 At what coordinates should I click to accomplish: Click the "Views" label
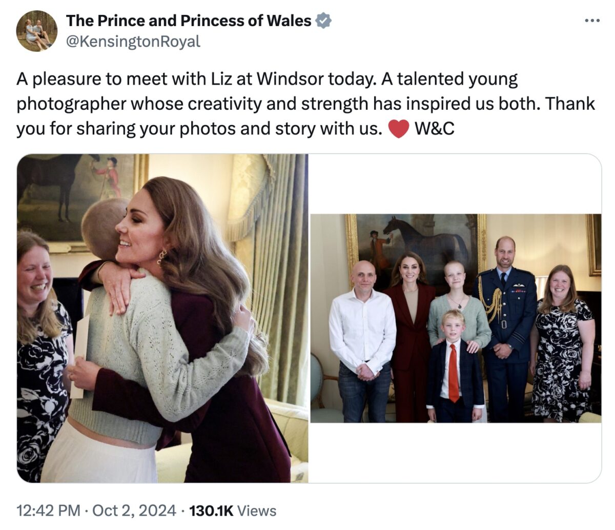(257, 511)
